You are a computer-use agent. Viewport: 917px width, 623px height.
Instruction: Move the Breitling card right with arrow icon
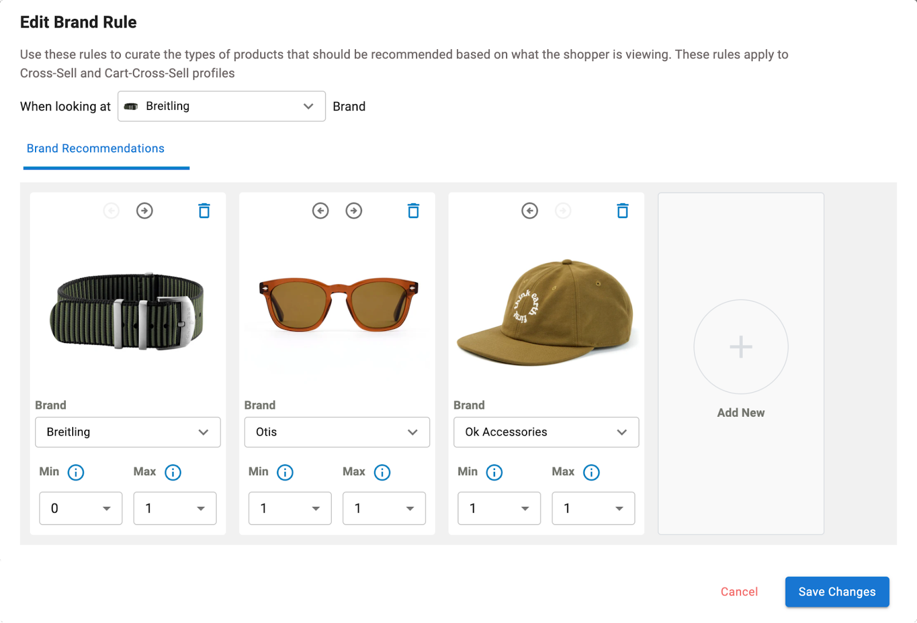pos(144,211)
